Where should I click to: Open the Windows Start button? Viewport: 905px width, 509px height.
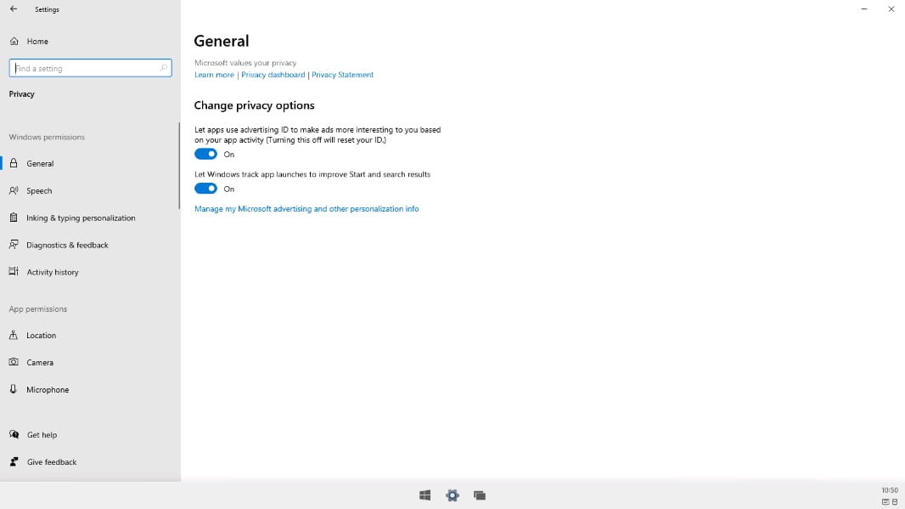click(x=424, y=495)
